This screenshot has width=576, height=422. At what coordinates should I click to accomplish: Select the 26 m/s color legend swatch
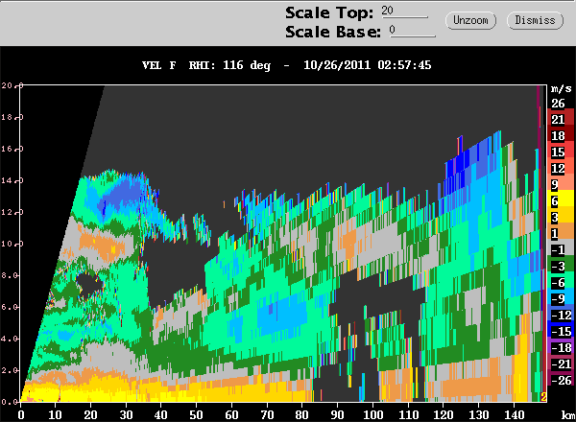pos(561,104)
